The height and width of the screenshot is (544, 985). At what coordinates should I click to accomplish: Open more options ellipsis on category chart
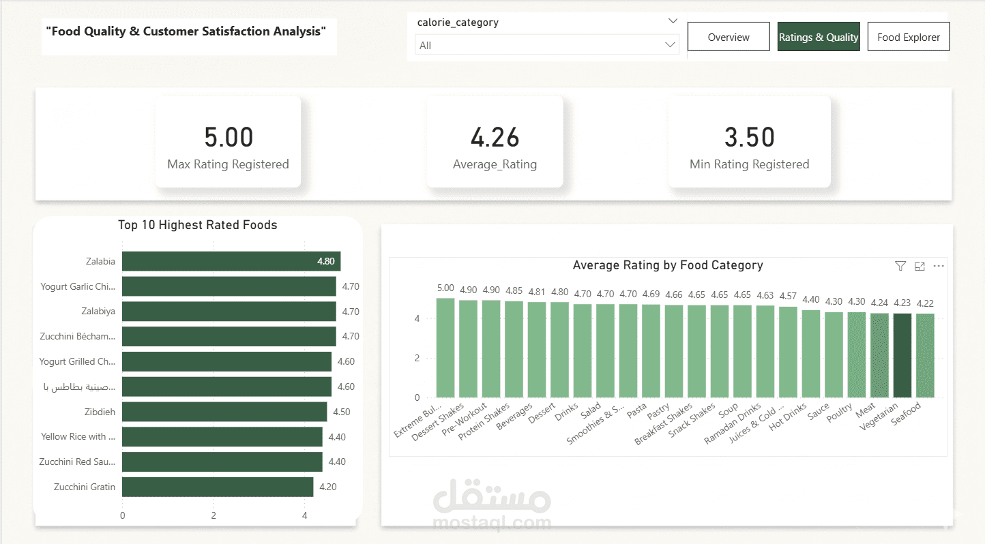[939, 266]
